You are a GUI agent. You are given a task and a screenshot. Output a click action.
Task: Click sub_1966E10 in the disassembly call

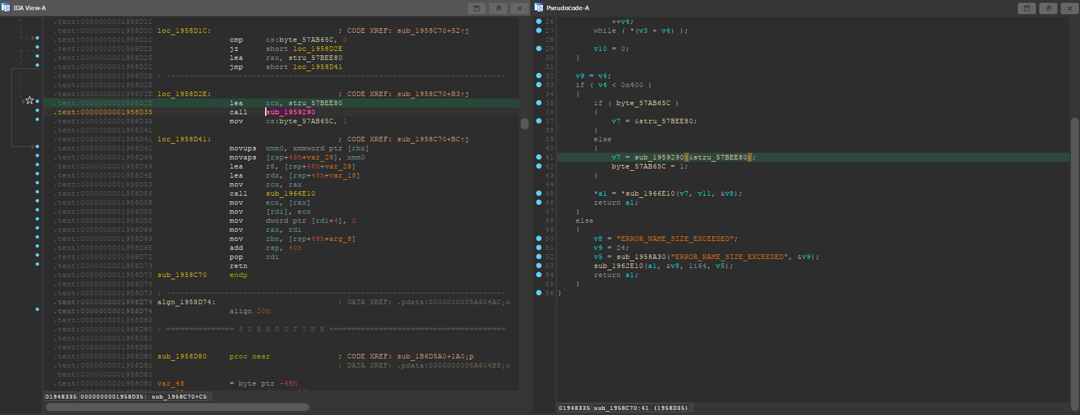point(291,193)
